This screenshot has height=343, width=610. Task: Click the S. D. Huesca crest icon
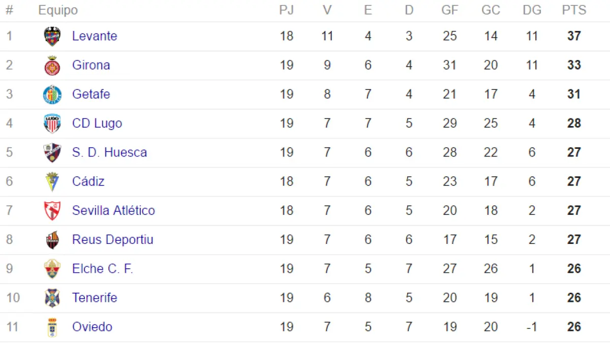point(52,152)
